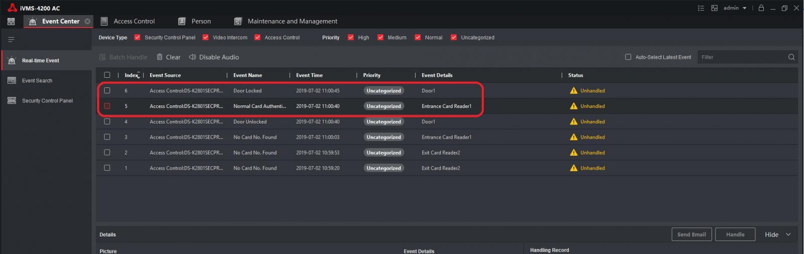Collapse the sidebar using the hamburger icon

[x=11, y=40]
